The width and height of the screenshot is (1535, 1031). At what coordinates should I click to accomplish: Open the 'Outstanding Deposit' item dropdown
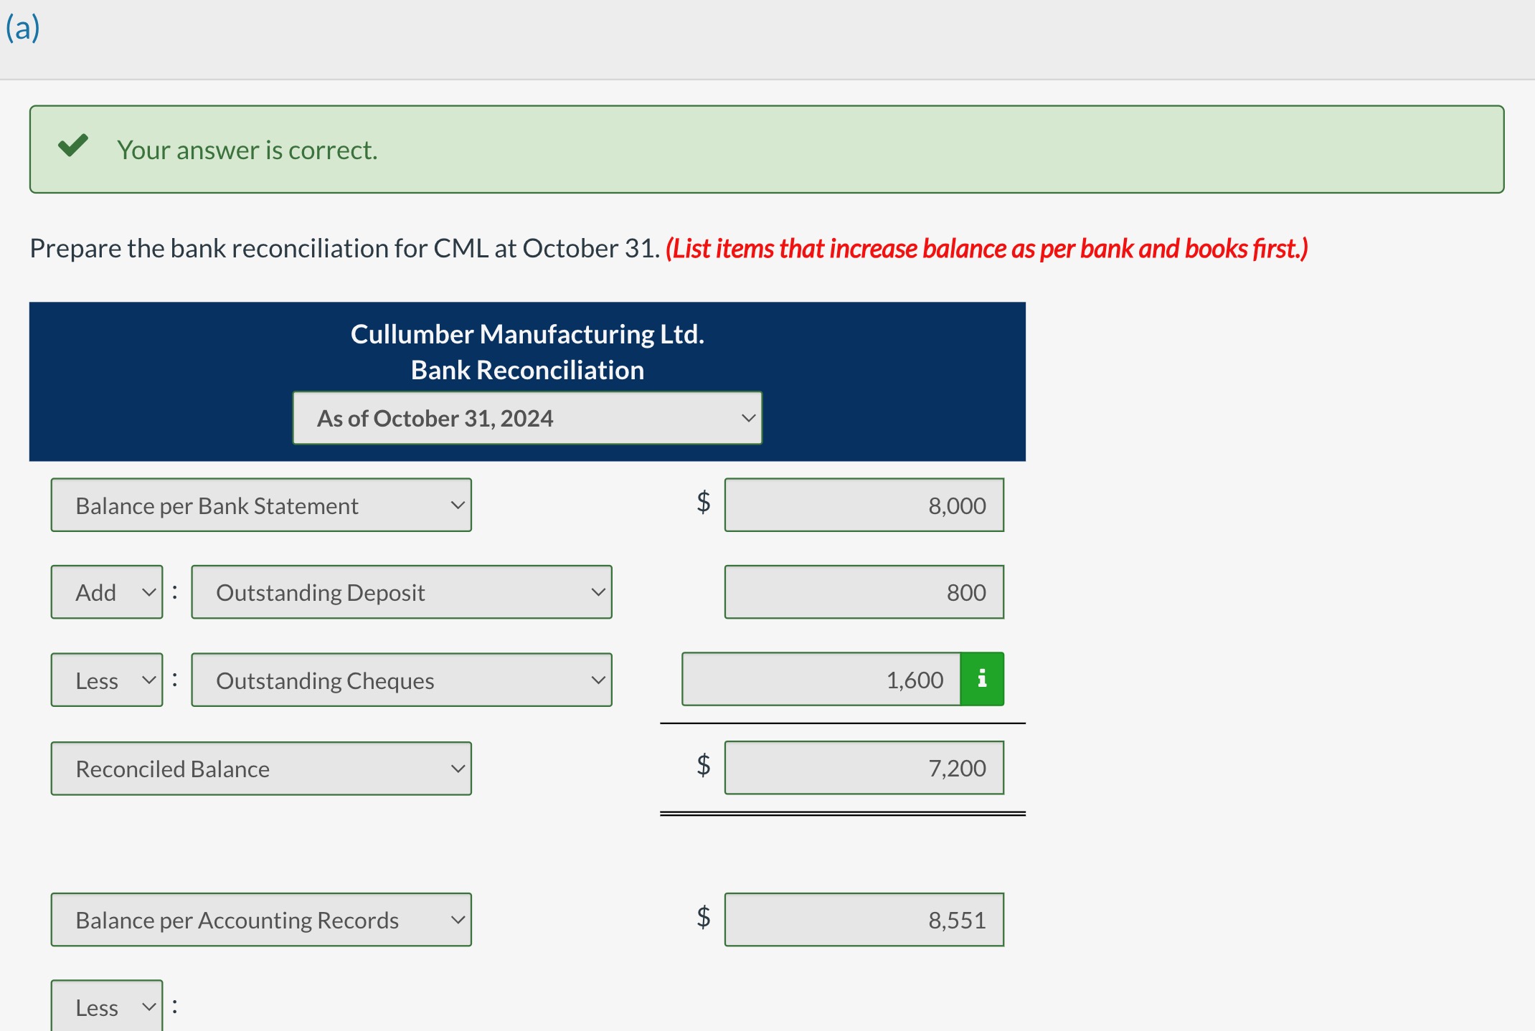pos(401,591)
